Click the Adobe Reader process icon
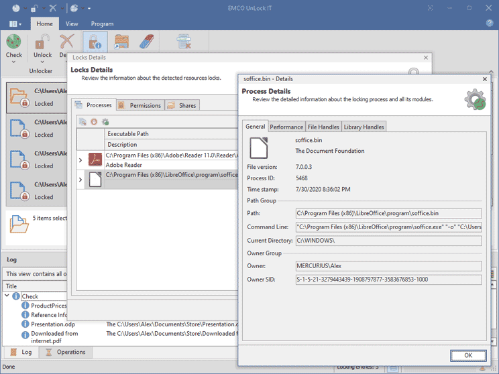The height and width of the screenshot is (374, 499). tap(95, 160)
